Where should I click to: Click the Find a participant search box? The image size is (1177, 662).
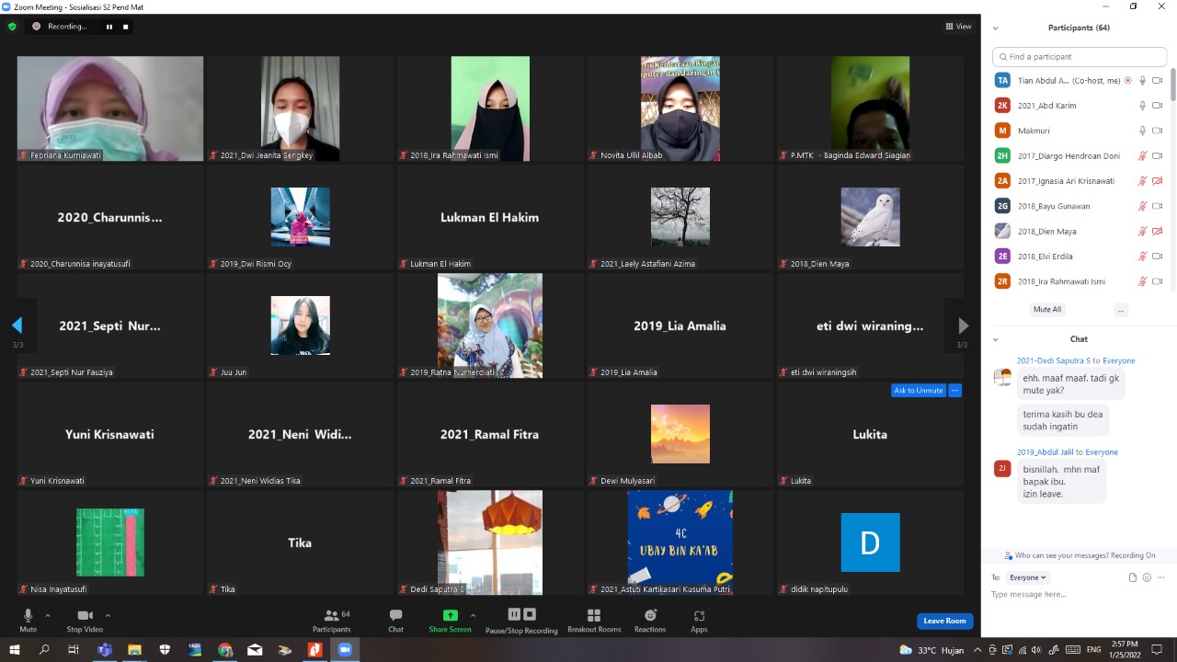[1080, 57]
